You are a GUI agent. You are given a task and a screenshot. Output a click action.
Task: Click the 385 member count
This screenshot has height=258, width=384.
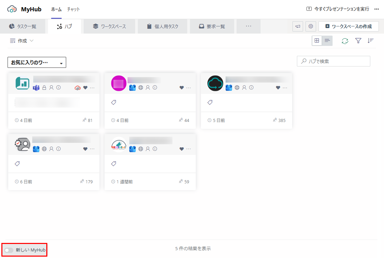click(279, 120)
